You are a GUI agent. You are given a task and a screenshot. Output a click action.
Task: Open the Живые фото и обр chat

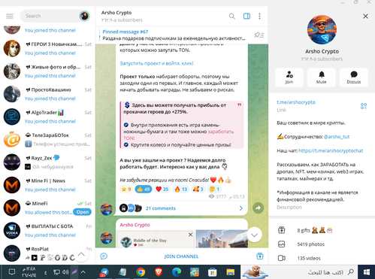click(47, 71)
